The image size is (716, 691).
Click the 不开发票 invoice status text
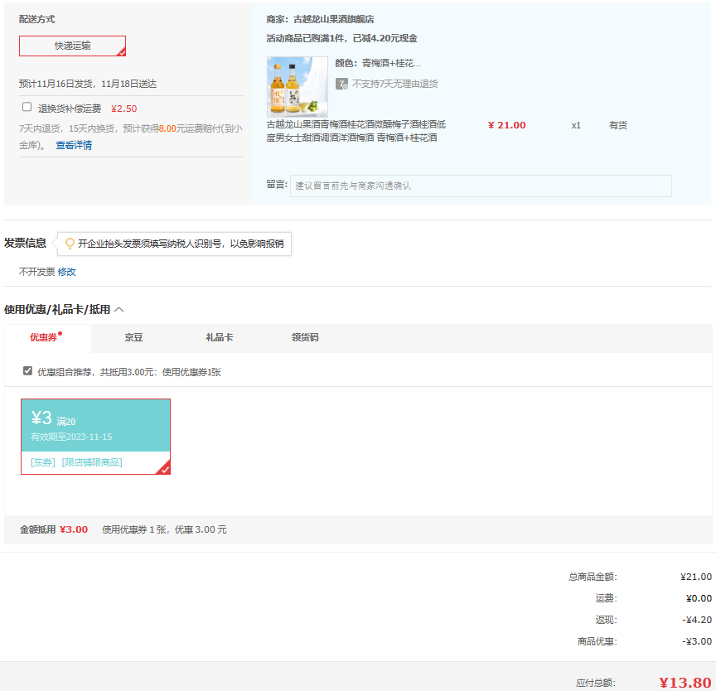click(x=37, y=272)
